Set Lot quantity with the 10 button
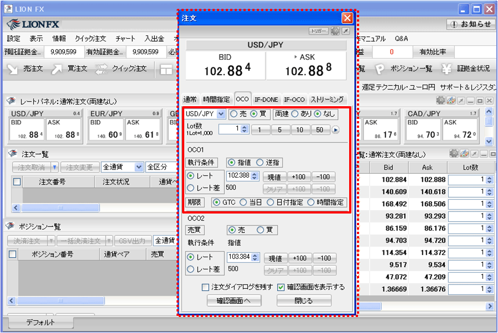498x333 pixels. click(299, 130)
